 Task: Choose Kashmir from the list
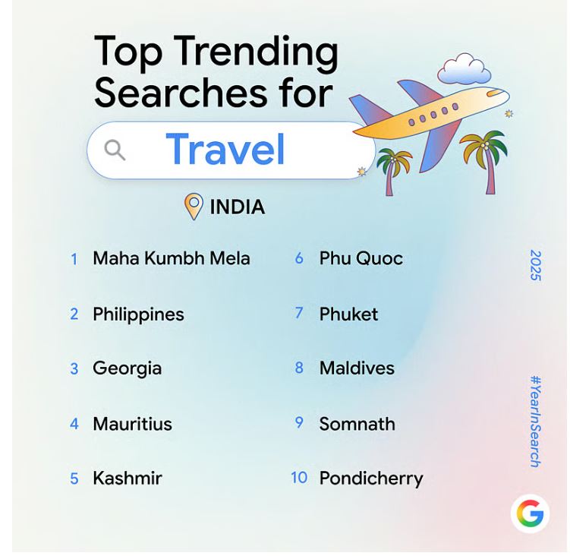(x=127, y=479)
